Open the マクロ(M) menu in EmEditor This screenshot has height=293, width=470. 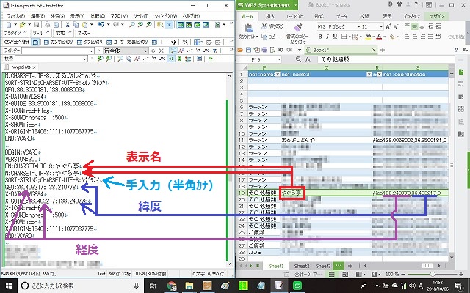click(x=119, y=16)
